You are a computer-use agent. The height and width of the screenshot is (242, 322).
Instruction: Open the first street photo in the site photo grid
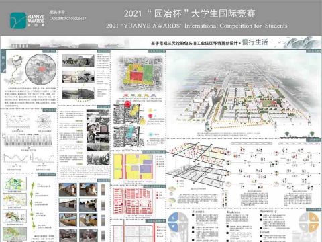pos(68,190)
